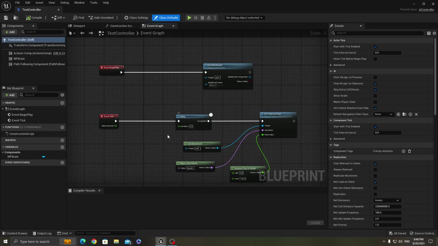Enable Start AILogic on Possess

375,77
